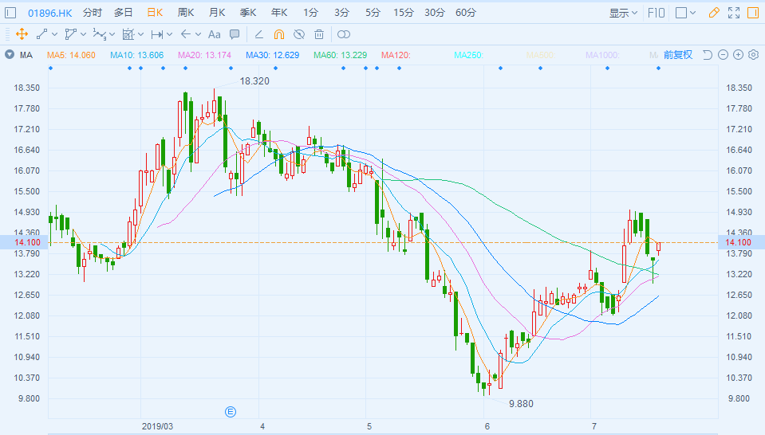The width and height of the screenshot is (765, 435).
Task: Hide drawings with the crossed eye icon
Action: pyautogui.click(x=299, y=34)
